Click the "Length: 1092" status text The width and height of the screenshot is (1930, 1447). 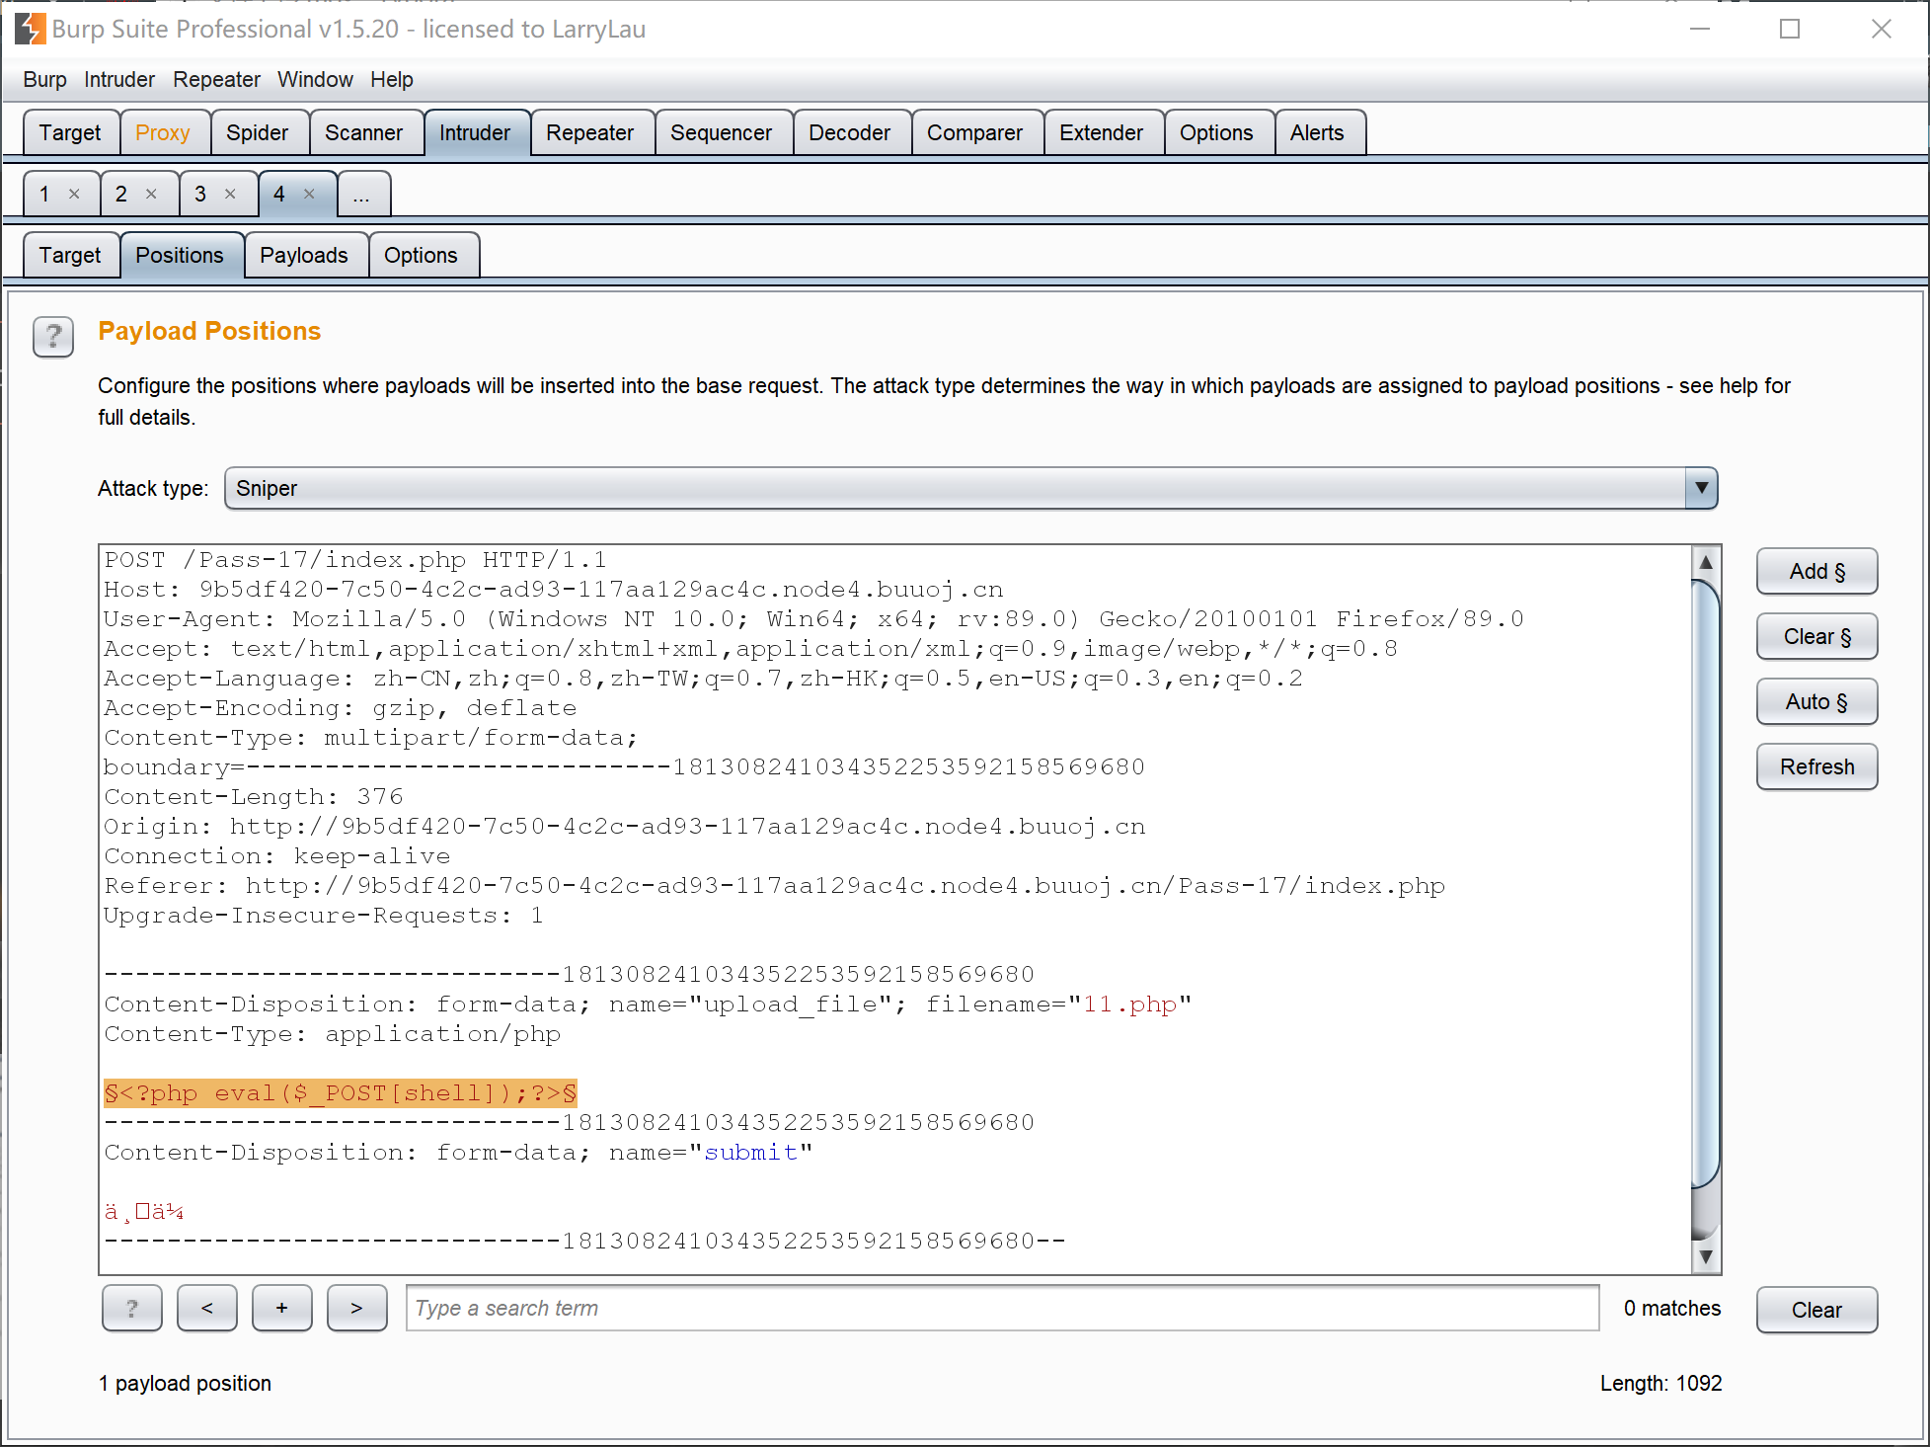[1661, 1383]
